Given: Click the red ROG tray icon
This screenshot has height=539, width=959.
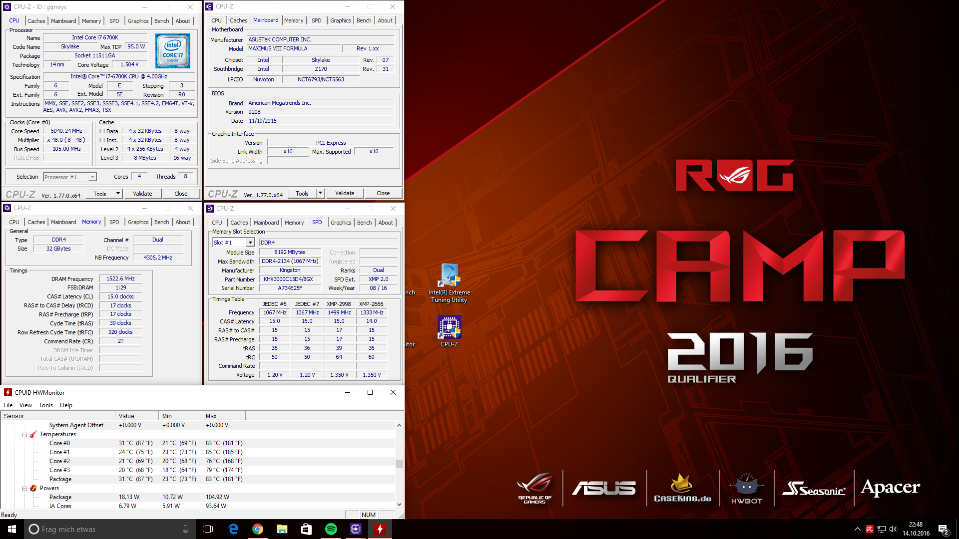Looking at the screenshot, I should point(870,529).
